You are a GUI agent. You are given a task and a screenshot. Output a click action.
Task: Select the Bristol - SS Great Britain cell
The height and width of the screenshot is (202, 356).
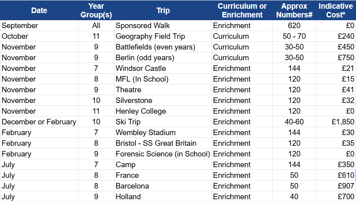pyautogui.click(x=163, y=143)
